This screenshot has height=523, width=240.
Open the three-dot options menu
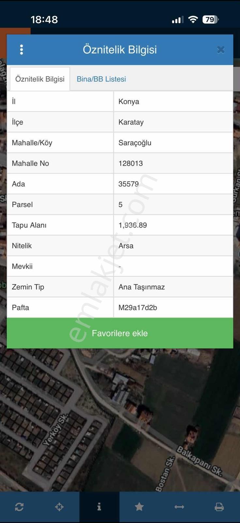click(22, 50)
